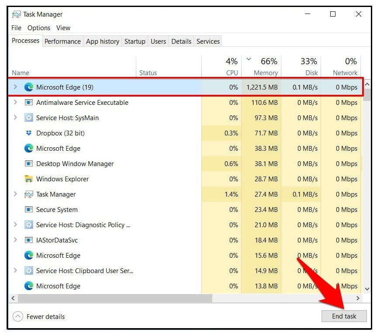Click the horizontal scrollbar thumb

point(115,298)
